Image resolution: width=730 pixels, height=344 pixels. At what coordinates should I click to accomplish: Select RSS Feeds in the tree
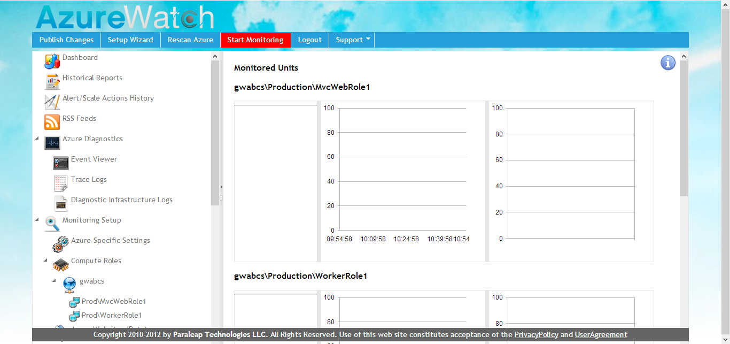pos(79,118)
